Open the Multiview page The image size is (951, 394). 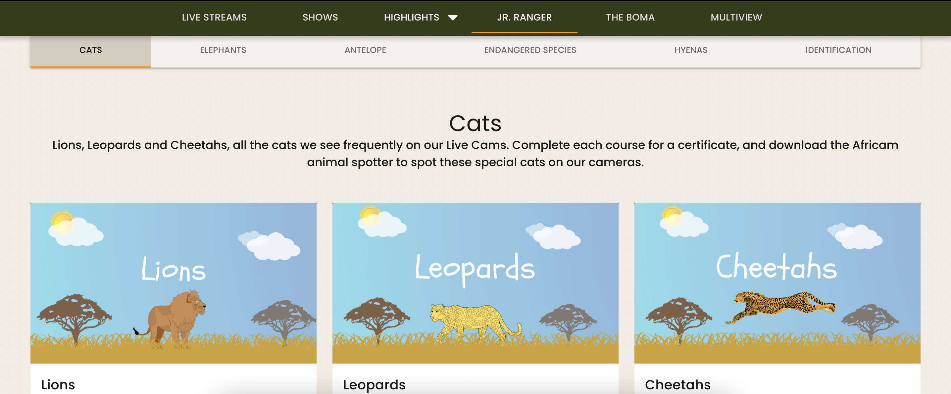[x=736, y=17]
